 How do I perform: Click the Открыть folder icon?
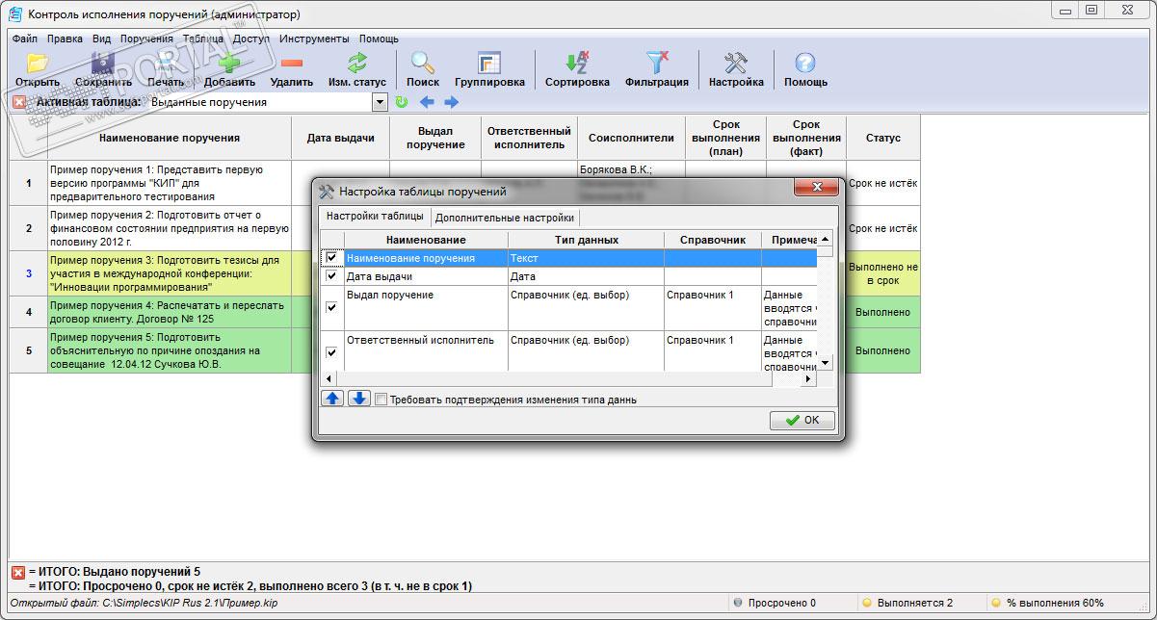tap(38, 64)
